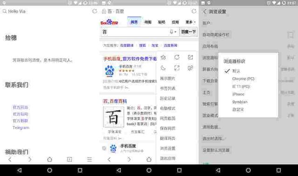
Task: Select 自定义 custom user agent
Action: tap(238, 110)
